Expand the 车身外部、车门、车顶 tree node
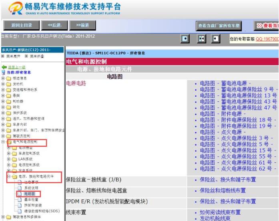This screenshot has width=279, height=221. pyautogui.click(x=3, y=130)
